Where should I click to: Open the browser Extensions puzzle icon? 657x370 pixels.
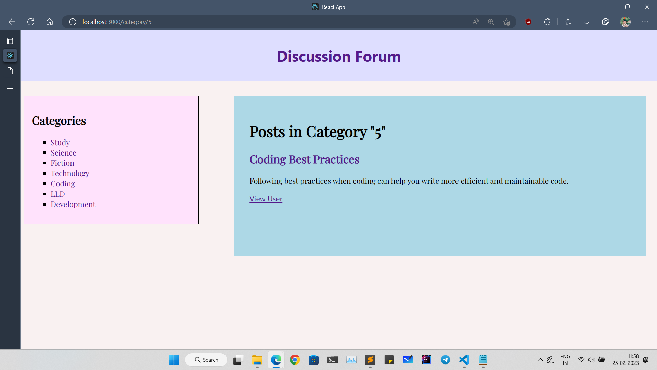(x=547, y=22)
